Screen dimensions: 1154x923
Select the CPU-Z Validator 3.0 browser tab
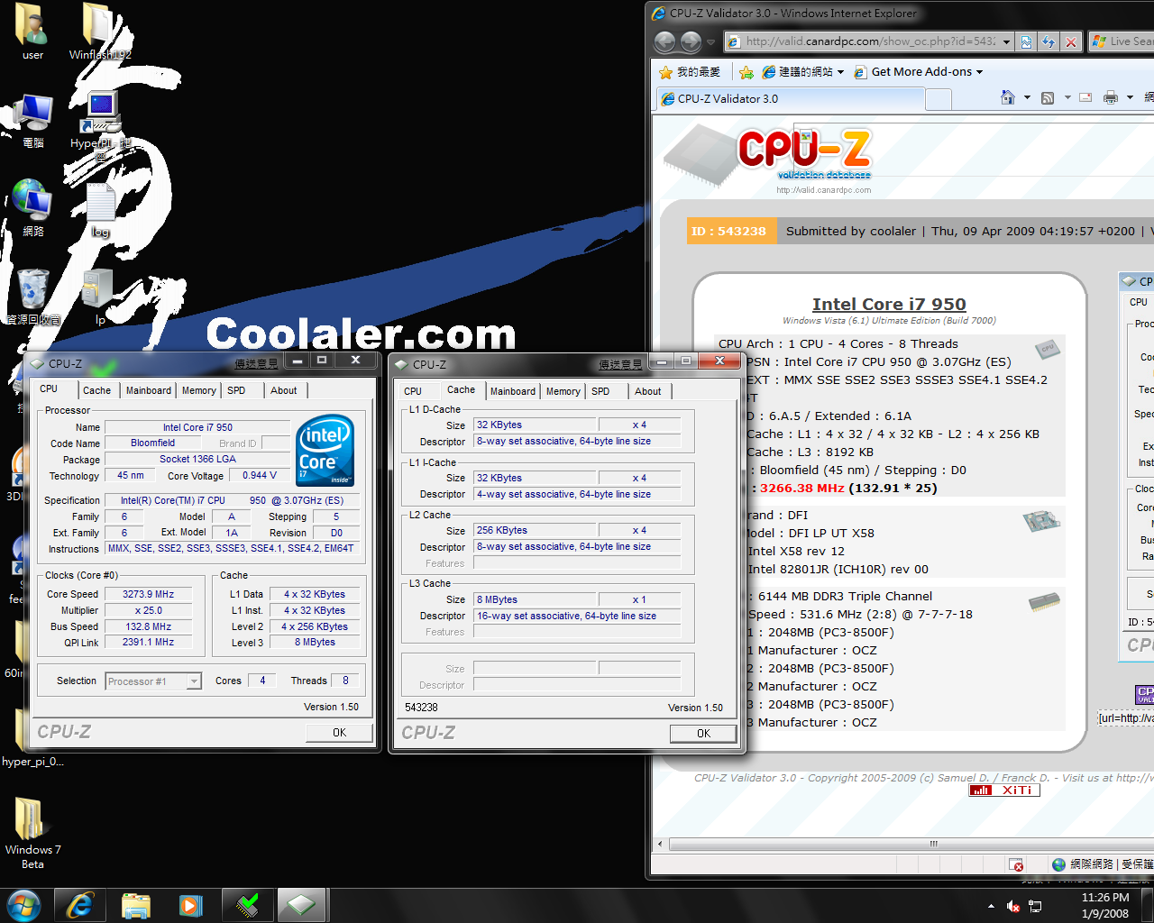coord(792,99)
